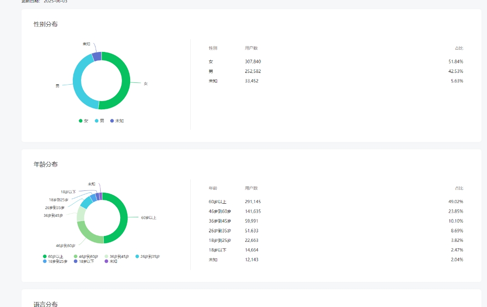Click 60岁以上 segment of age donut

[123, 218]
